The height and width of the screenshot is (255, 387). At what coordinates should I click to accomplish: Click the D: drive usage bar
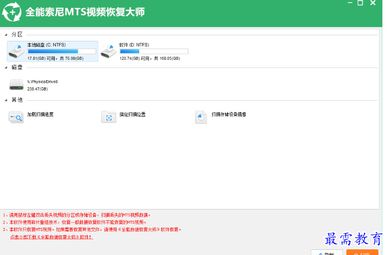154,51
